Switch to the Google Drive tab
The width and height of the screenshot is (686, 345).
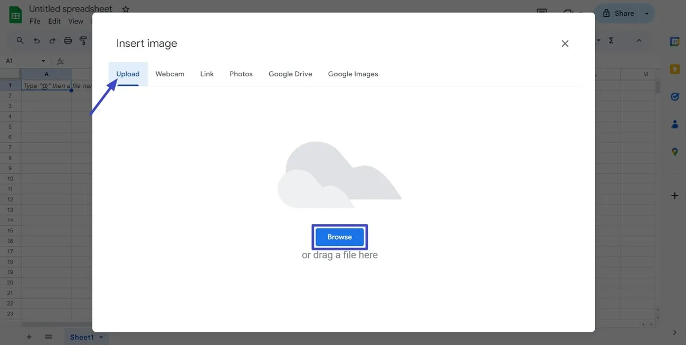(290, 74)
